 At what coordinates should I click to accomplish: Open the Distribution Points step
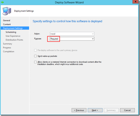(x=14, y=40)
